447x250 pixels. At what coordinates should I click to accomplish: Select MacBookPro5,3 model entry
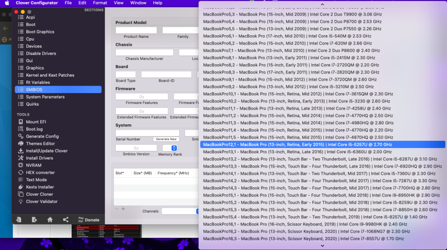coord(322,14)
